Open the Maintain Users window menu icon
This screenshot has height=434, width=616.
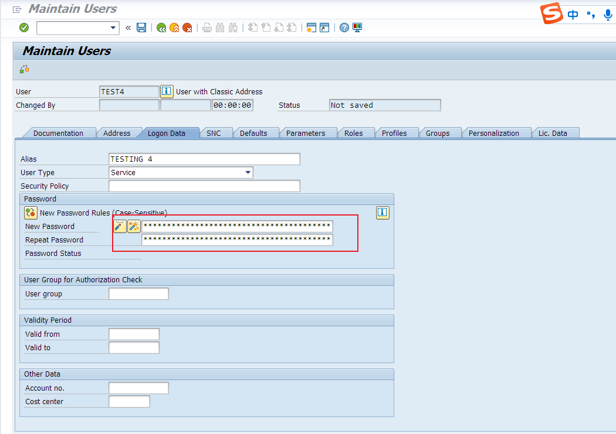point(17,9)
